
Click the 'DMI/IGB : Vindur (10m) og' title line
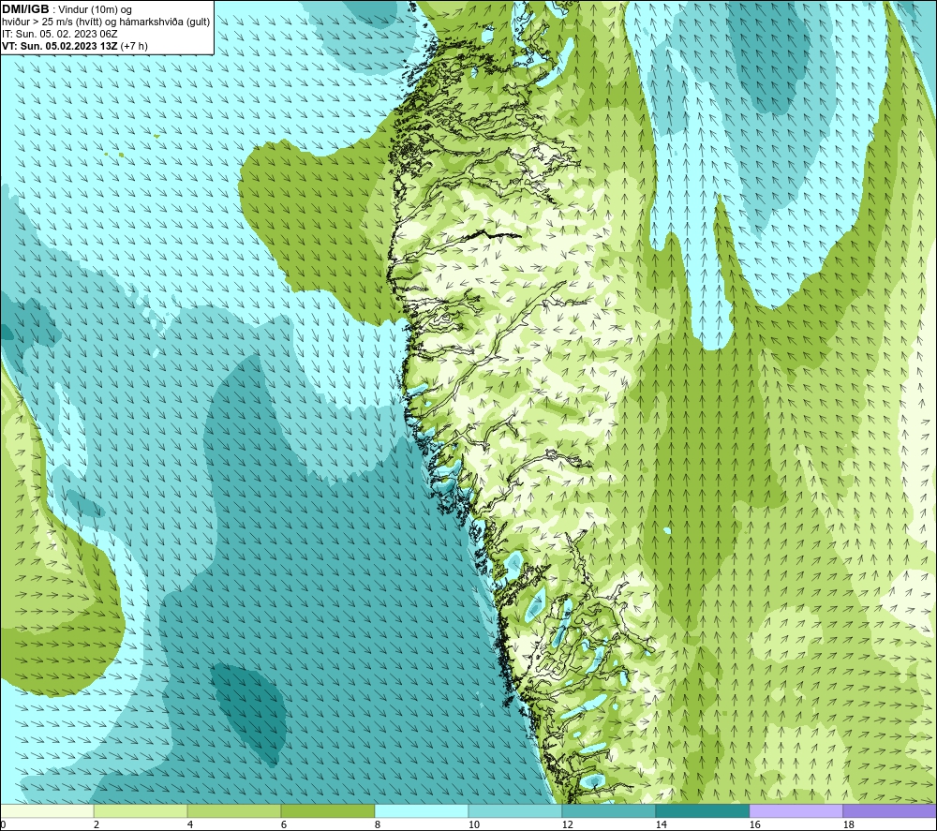(x=67, y=9)
